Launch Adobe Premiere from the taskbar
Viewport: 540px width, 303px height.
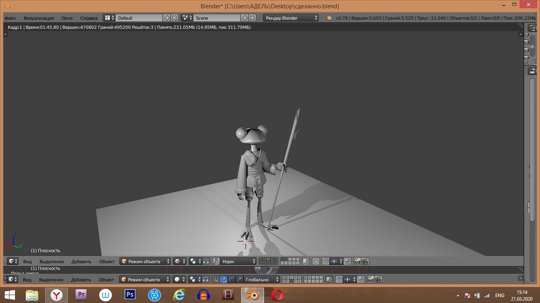click(81, 295)
